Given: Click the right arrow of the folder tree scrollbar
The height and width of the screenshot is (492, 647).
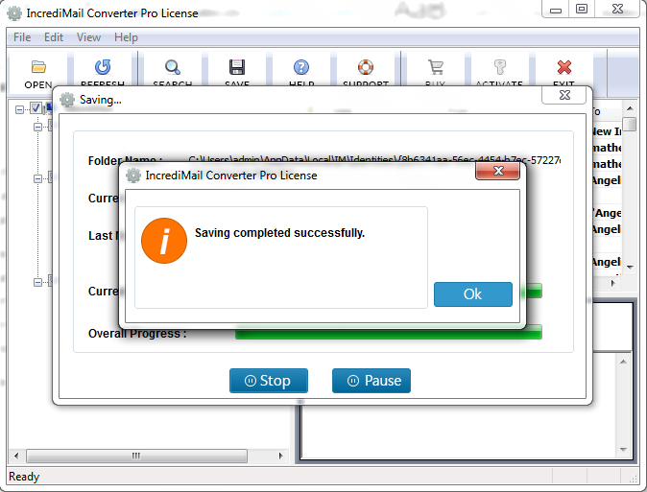Looking at the screenshot, I should [x=280, y=456].
